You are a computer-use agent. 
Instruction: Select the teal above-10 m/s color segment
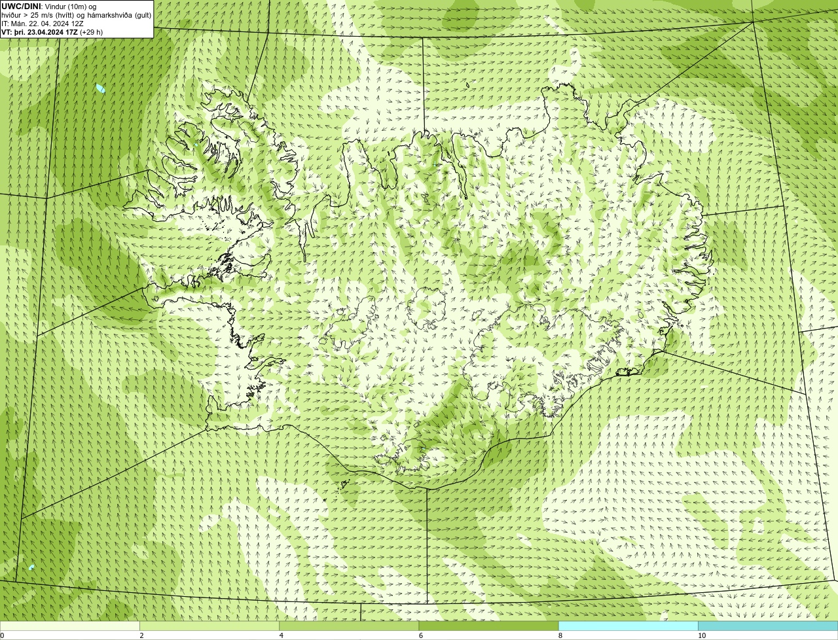[768, 626]
